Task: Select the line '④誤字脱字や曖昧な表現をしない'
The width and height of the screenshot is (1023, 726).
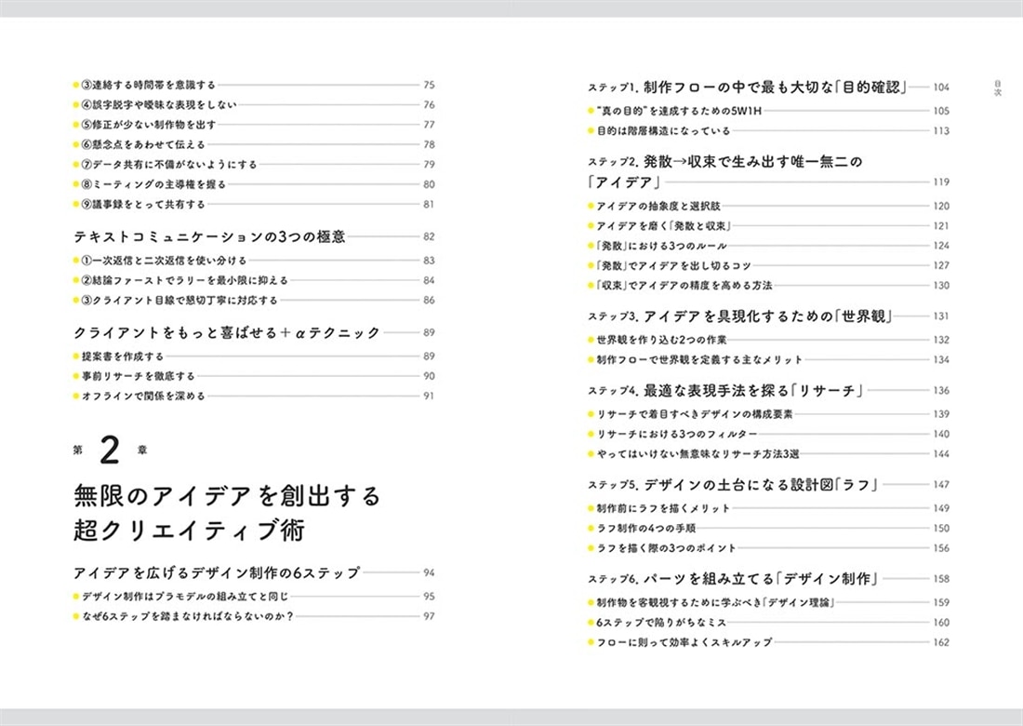Action: (158, 104)
